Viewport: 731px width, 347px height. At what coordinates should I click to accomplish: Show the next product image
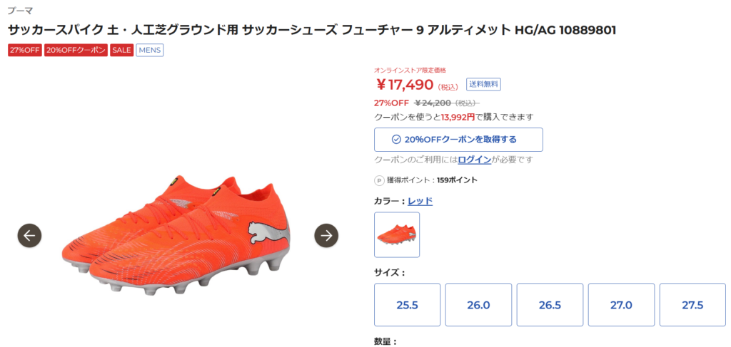click(326, 235)
